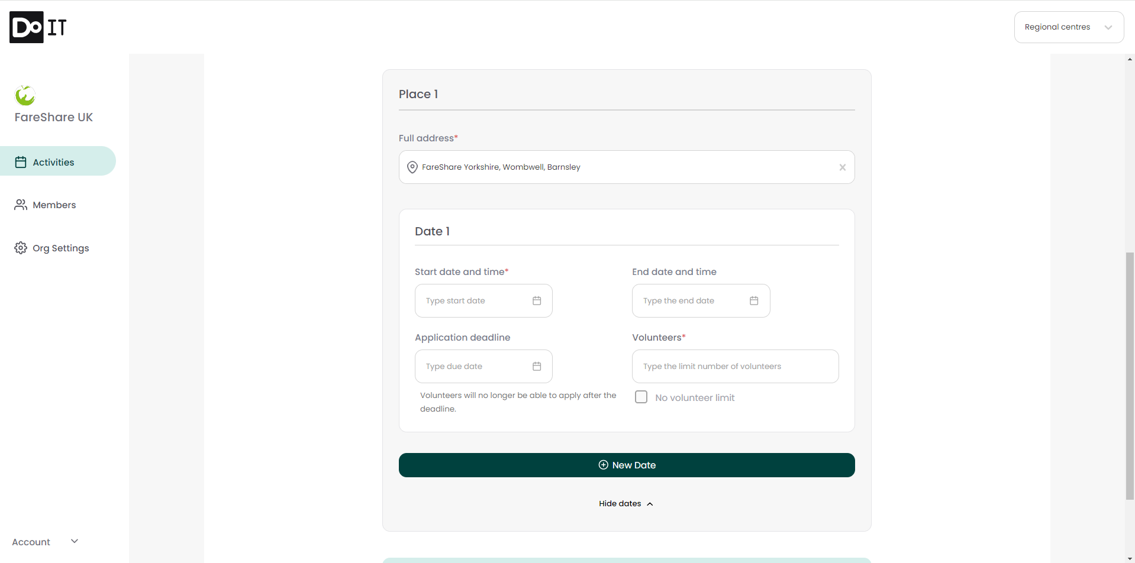
Task: Clear the full address field
Action: point(842,167)
